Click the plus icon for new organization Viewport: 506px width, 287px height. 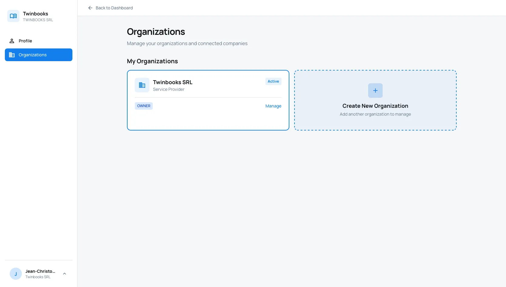point(375,91)
